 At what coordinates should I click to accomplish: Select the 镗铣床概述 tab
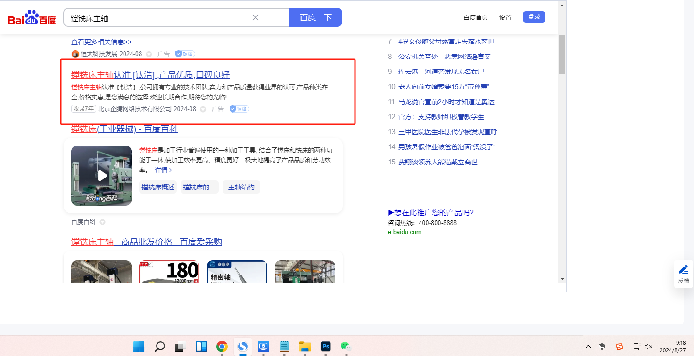[x=158, y=187]
